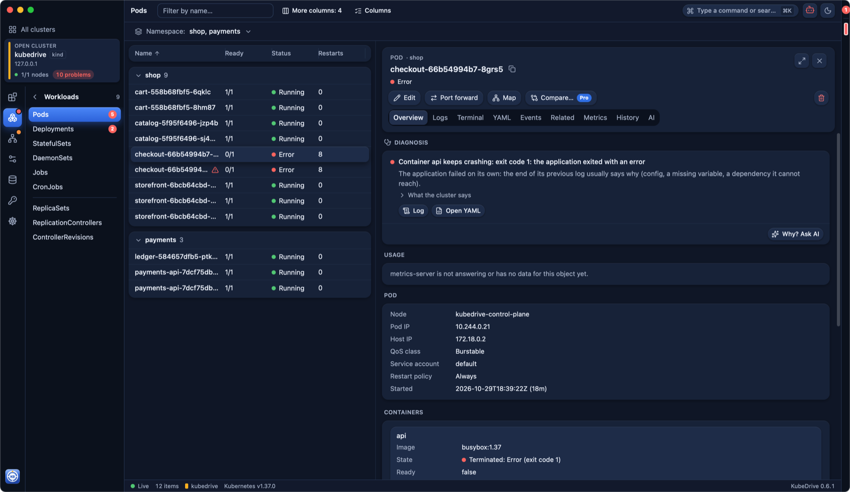Open the Metrics tab
The image size is (850, 492).
[x=595, y=118]
